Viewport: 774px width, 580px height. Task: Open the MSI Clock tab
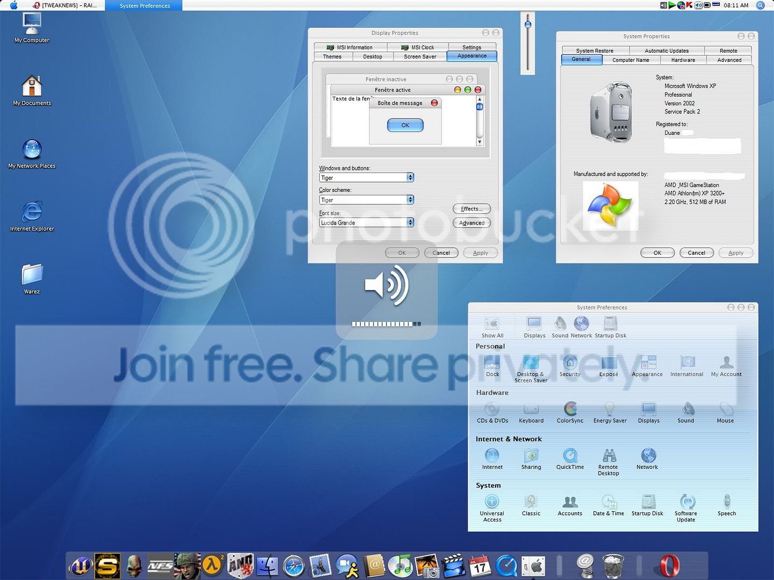(418, 47)
